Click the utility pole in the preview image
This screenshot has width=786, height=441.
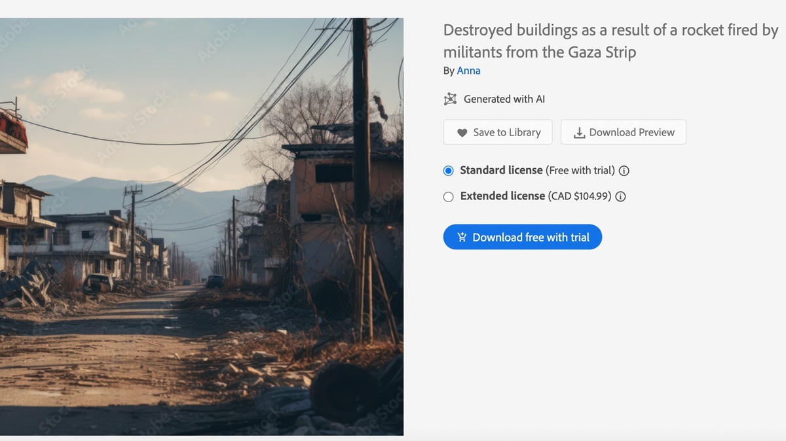pyautogui.click(x=361, y=164)
